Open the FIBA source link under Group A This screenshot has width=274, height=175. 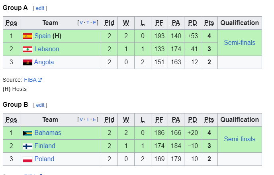coord(30,80)
